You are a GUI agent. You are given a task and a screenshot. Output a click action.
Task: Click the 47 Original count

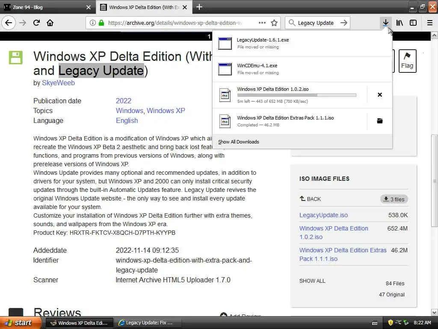[x=392, y=295]
